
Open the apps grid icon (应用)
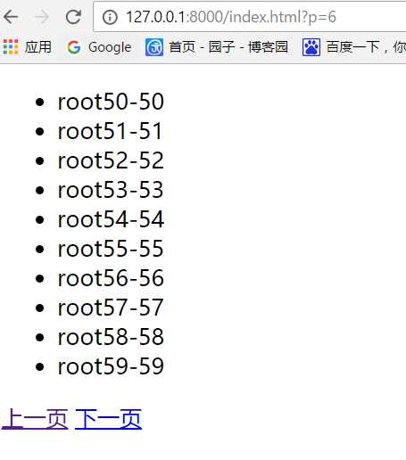[28, 47]
